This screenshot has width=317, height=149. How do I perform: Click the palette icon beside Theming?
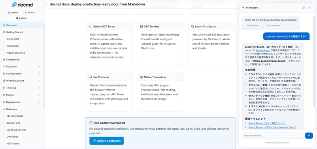[x=4, y=88]
